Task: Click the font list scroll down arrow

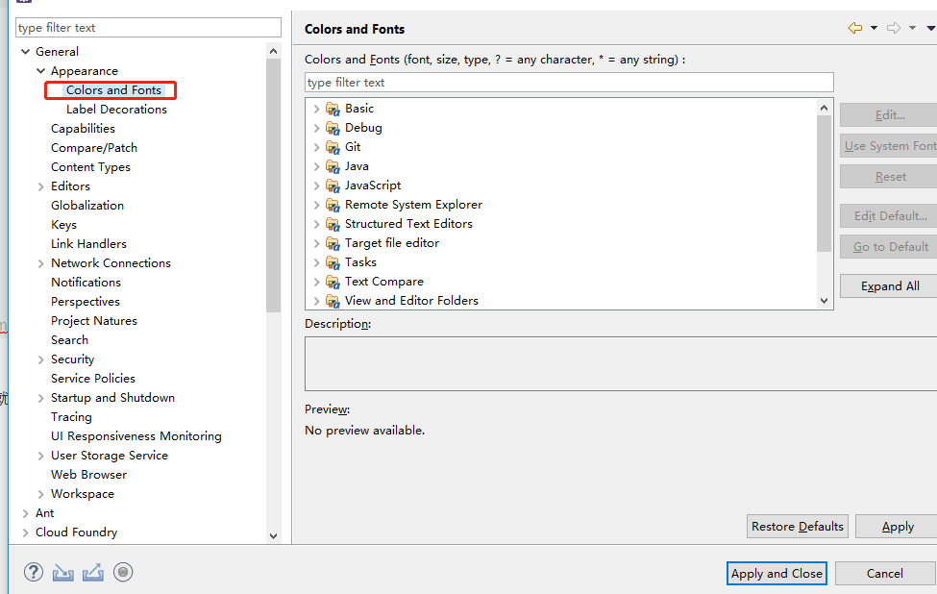Action: pyautogui.click(x=824, y=301)
